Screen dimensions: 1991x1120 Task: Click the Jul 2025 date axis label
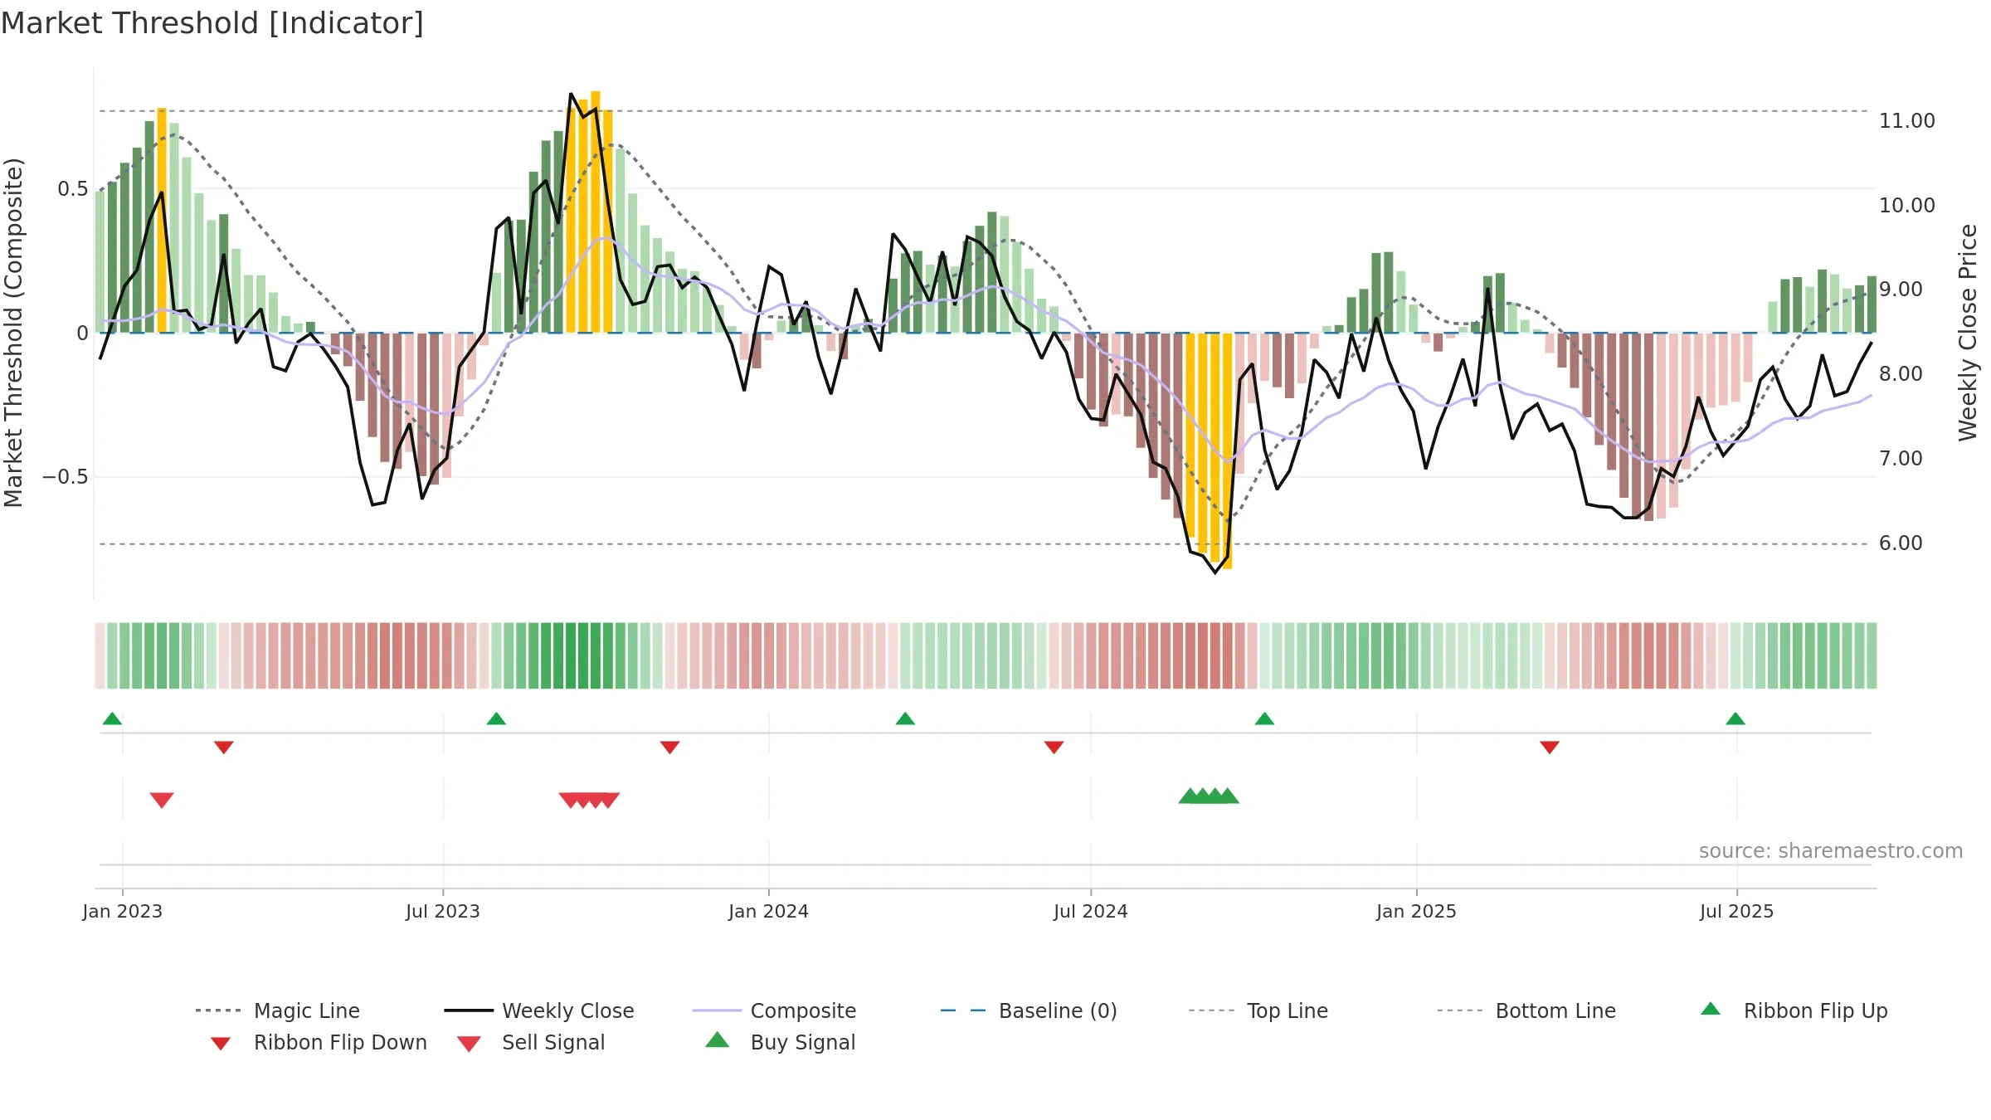[1737, 911]
